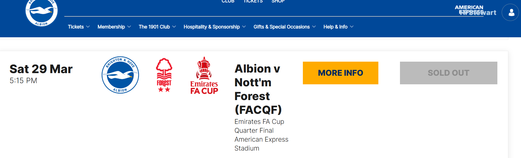Click the Albion club badge in fixture row
Screen dimensions: 521x158
[120, 75]
